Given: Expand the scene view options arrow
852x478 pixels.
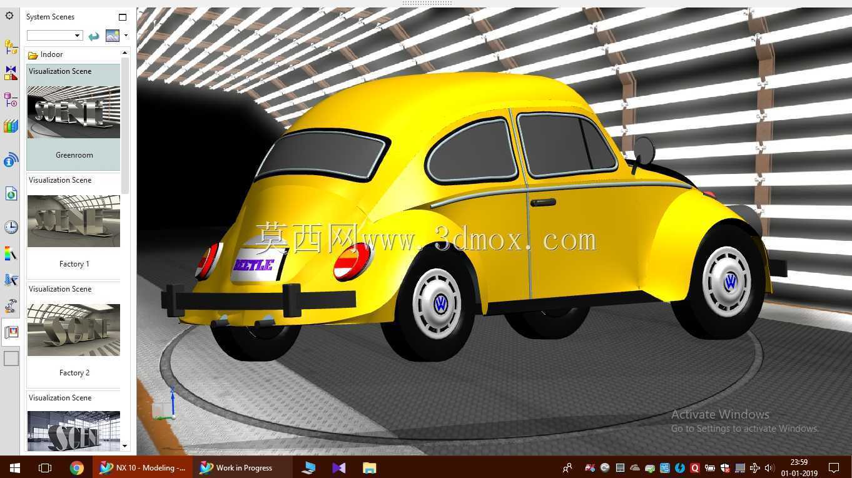Looking at the screenshot, I should tap(126, 36).
